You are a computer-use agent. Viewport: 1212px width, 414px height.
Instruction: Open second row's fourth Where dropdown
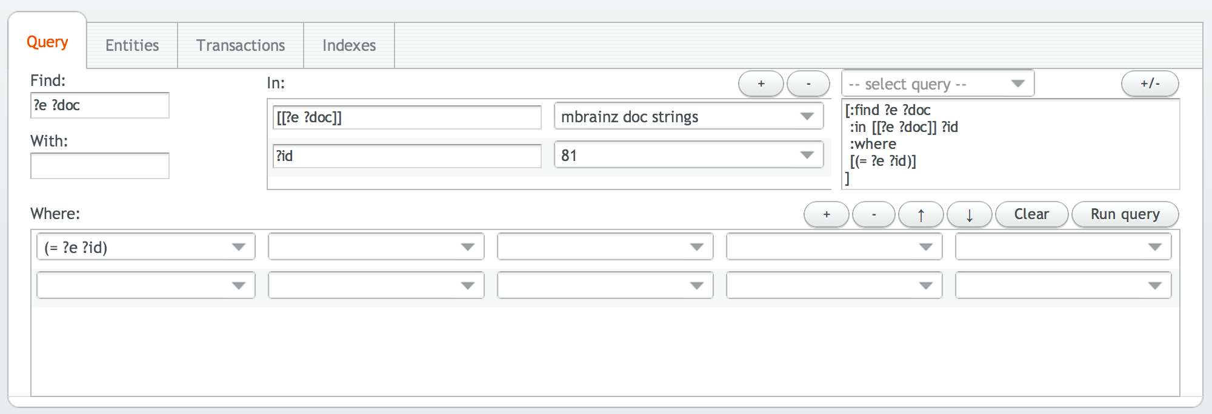(x=834, y=286)
